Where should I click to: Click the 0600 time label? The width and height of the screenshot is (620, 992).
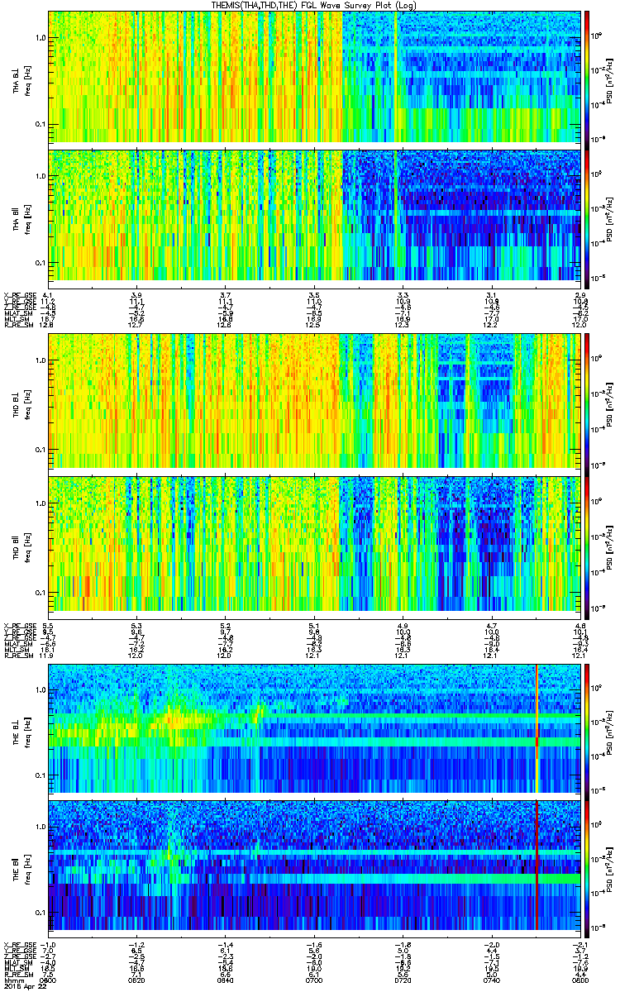[49, 980]
